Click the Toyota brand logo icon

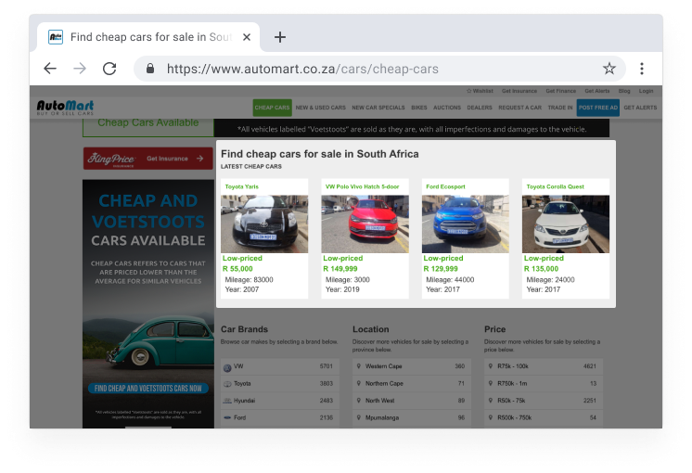(x=227, y=384)
